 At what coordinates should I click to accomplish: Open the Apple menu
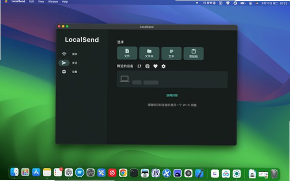coord(6,1)
